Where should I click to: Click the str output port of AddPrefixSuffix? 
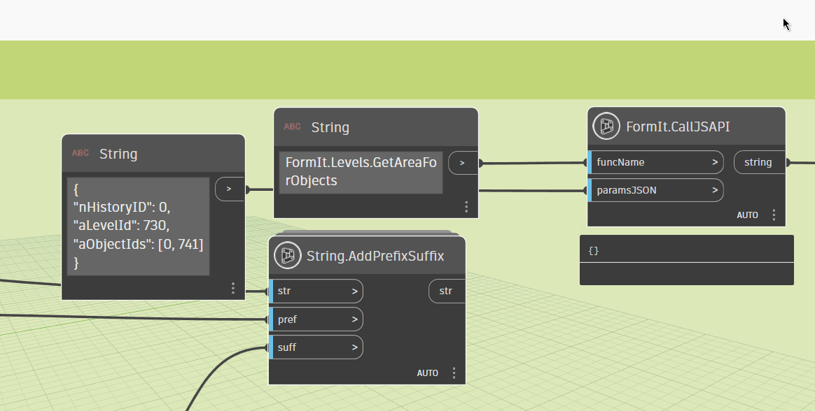pyautogui.click(x=446, y=291)
